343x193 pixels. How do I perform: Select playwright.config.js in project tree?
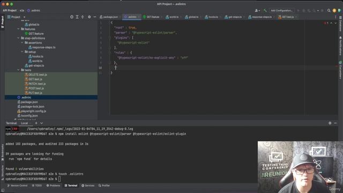[x=32, y=111]
